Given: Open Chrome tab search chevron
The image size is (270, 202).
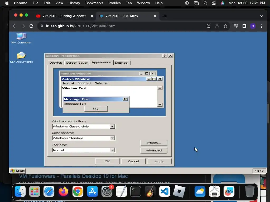Looking at the screenshot, I should [261, 16].
